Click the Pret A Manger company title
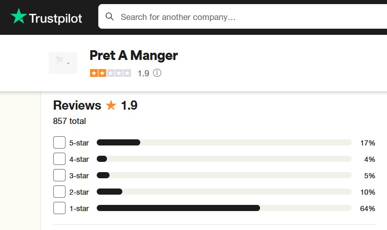This screenshot has height=230, width=387. pos(134,55)
